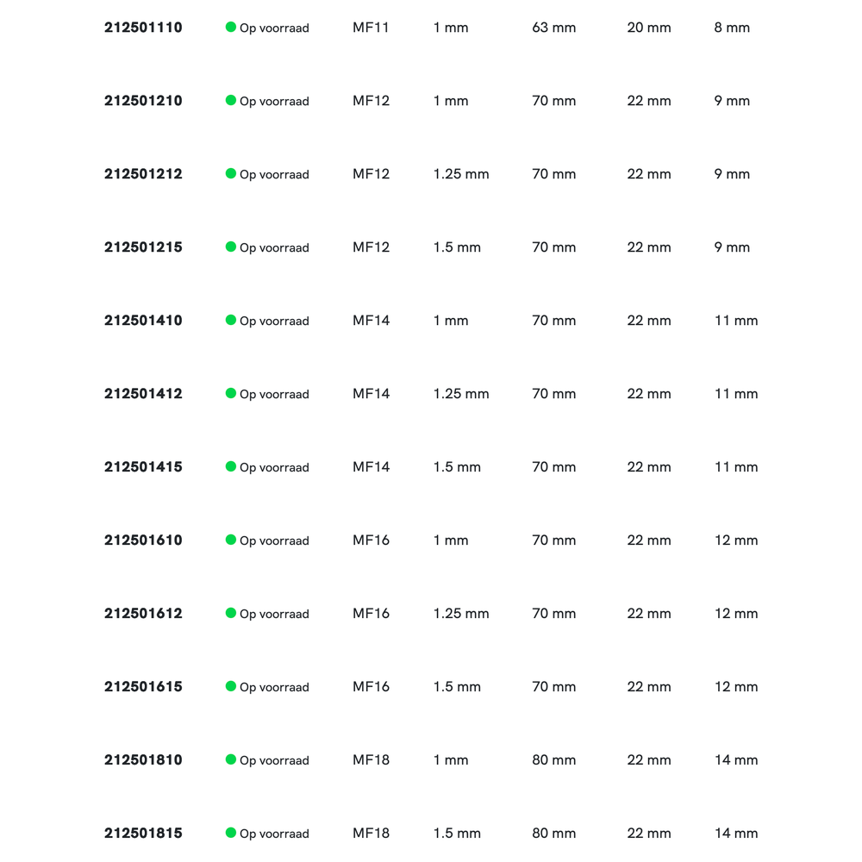Open product 212501215 details
862x862 pixels.
pyautogui.click(x=143, y=247)
